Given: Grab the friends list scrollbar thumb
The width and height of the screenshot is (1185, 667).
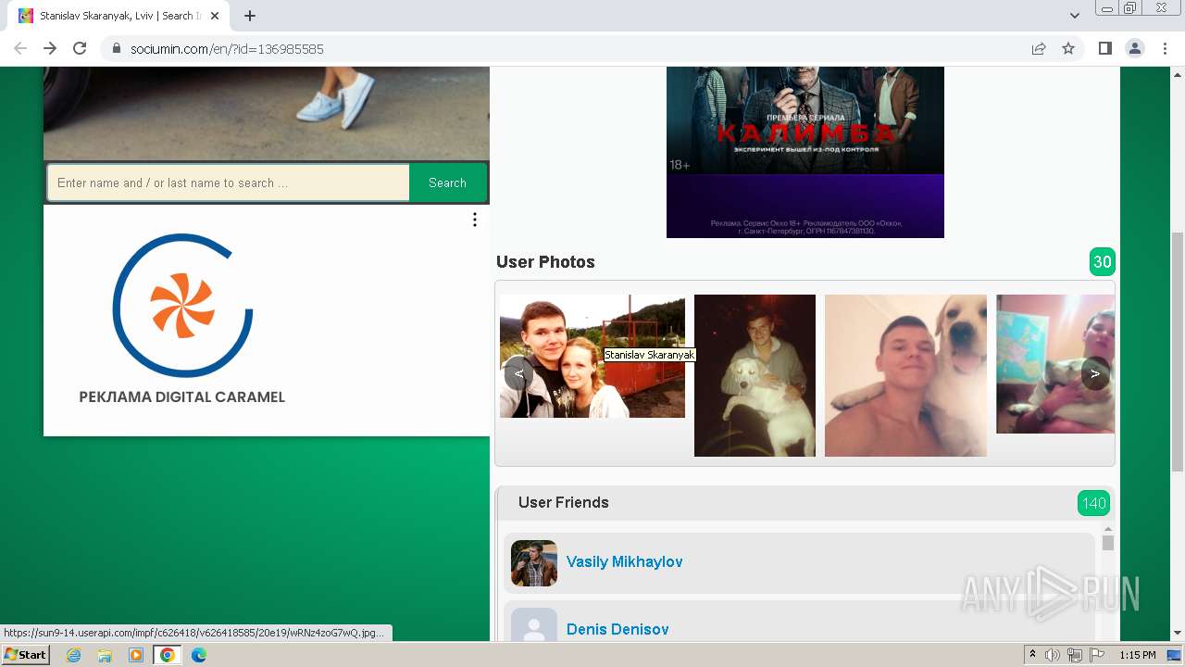Looking at the screenshot, I should [x=1108, y=543].
